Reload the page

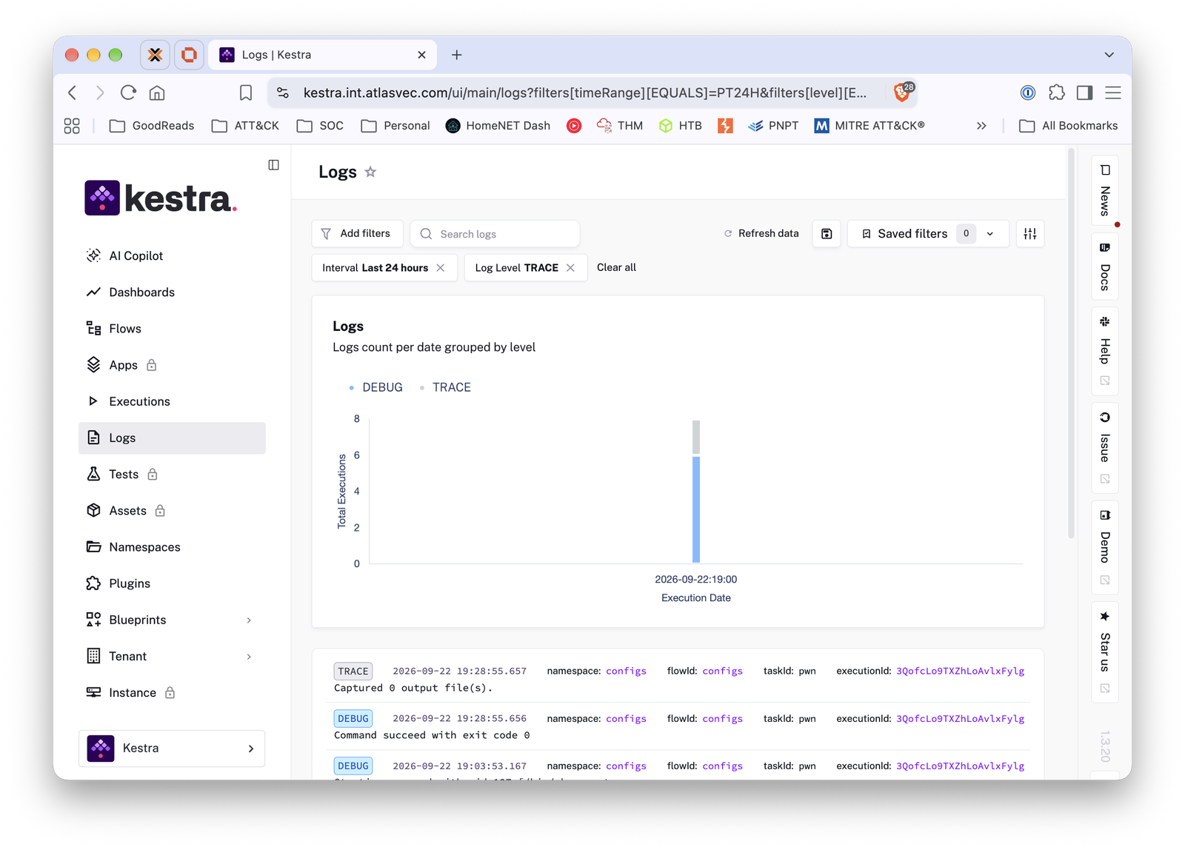(x=128, y=93)
